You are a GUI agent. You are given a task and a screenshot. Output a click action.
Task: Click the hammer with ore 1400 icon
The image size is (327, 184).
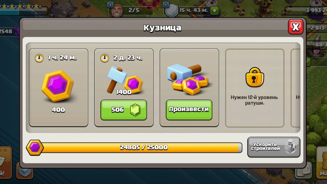(124, 81)
